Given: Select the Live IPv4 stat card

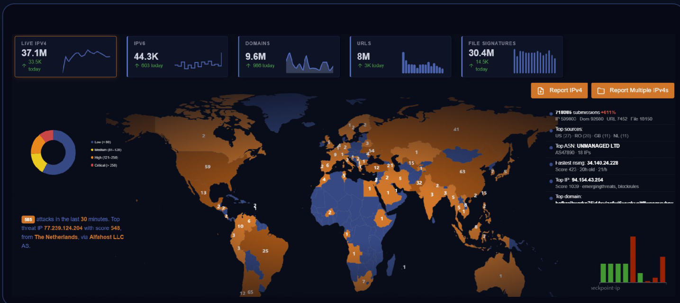Looking at the screenshot, I should point(65,56).
